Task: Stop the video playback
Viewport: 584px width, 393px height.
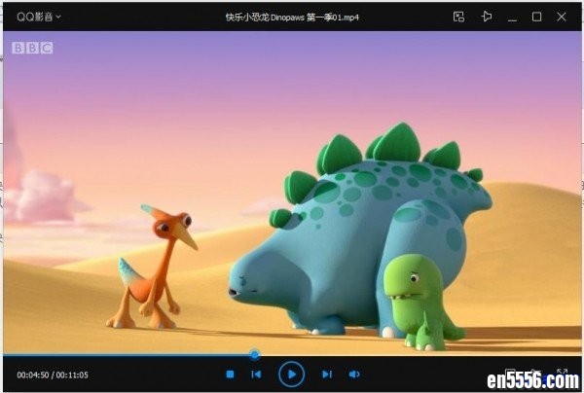Action: pos(230,375)
